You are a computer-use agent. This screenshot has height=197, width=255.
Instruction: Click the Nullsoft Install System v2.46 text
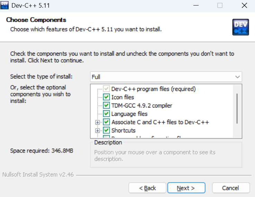[x=38, y=175]
